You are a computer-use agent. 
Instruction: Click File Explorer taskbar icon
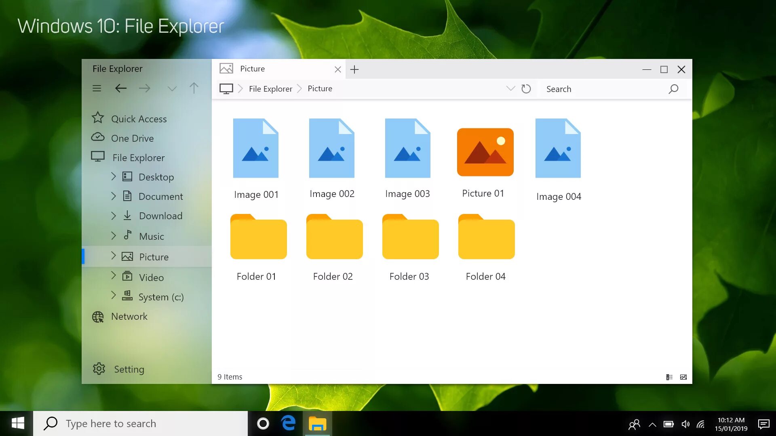(317, 424)
